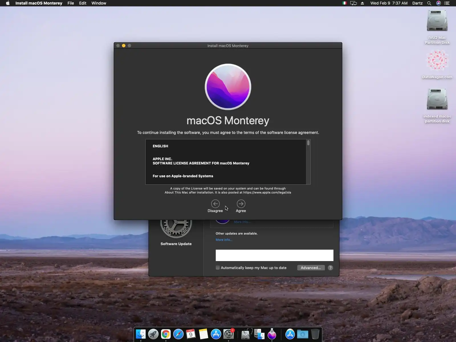Click the 'Other updates are available.' text

237,233
